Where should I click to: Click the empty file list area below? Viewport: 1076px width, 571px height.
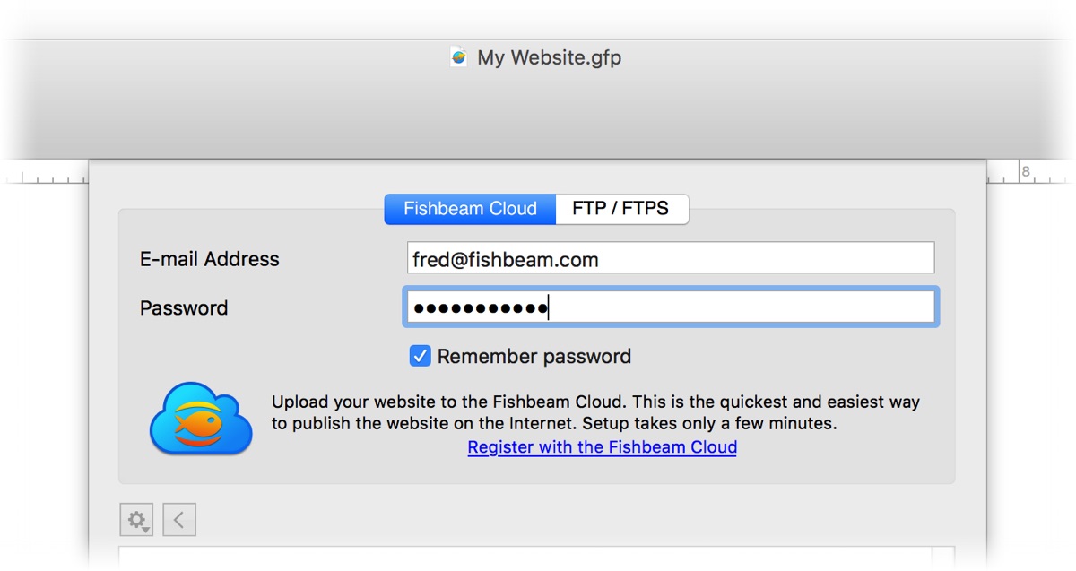(x=525, y=558)
